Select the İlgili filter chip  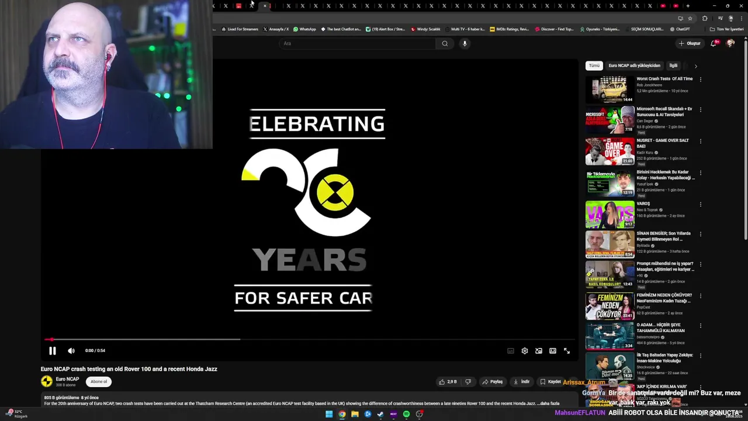(673, 65)
